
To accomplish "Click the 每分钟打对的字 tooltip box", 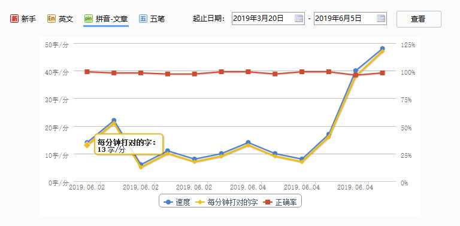I will (x=129, y=144).
